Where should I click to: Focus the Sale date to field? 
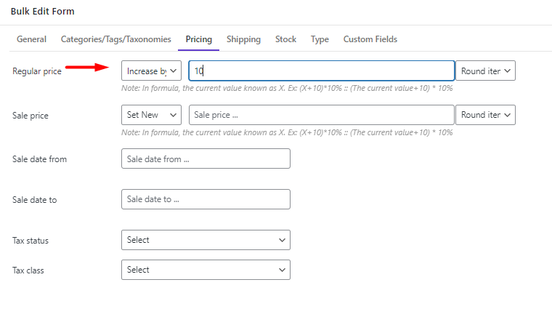[206, 199]
